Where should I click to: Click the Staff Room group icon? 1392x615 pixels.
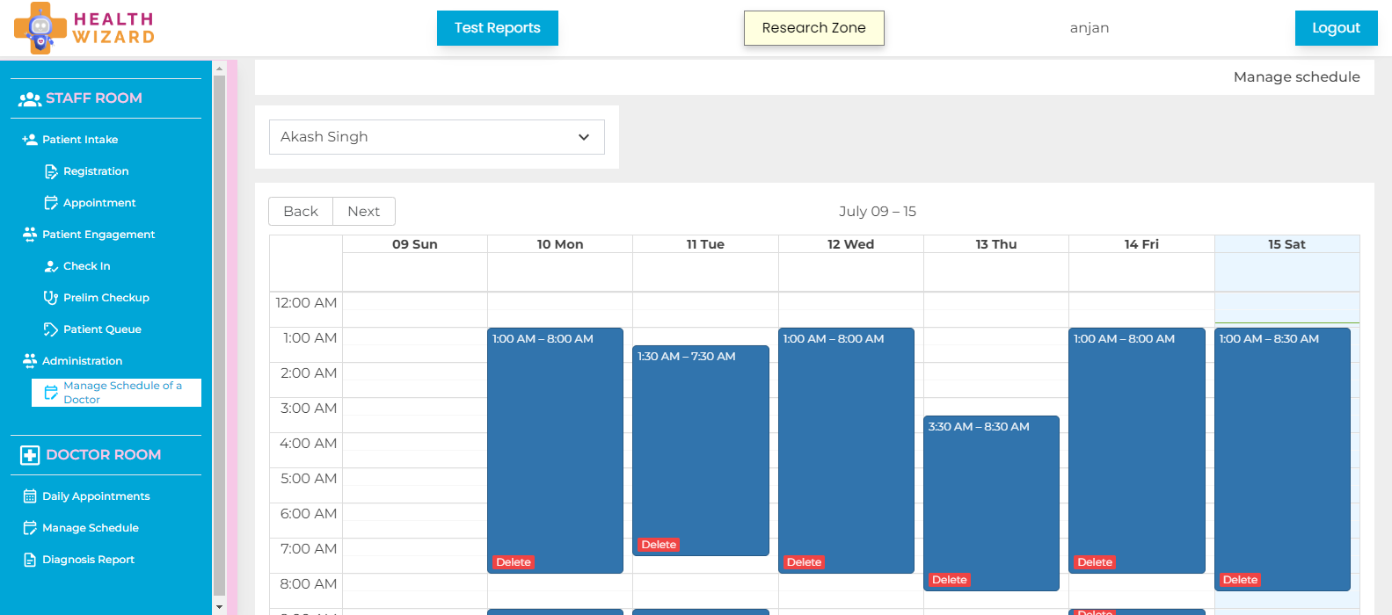(30, 99)
